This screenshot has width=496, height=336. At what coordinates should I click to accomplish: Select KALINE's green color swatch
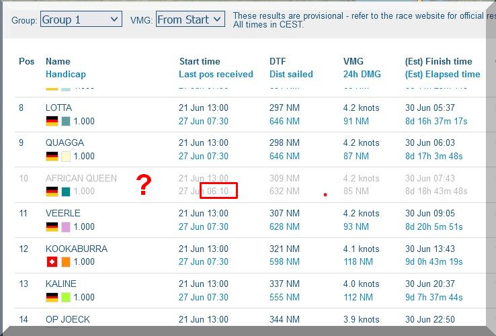tap(66, 297)
